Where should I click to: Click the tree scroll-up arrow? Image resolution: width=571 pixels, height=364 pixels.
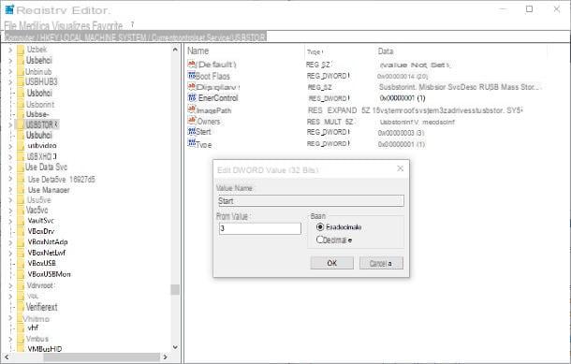coord(175,50)
